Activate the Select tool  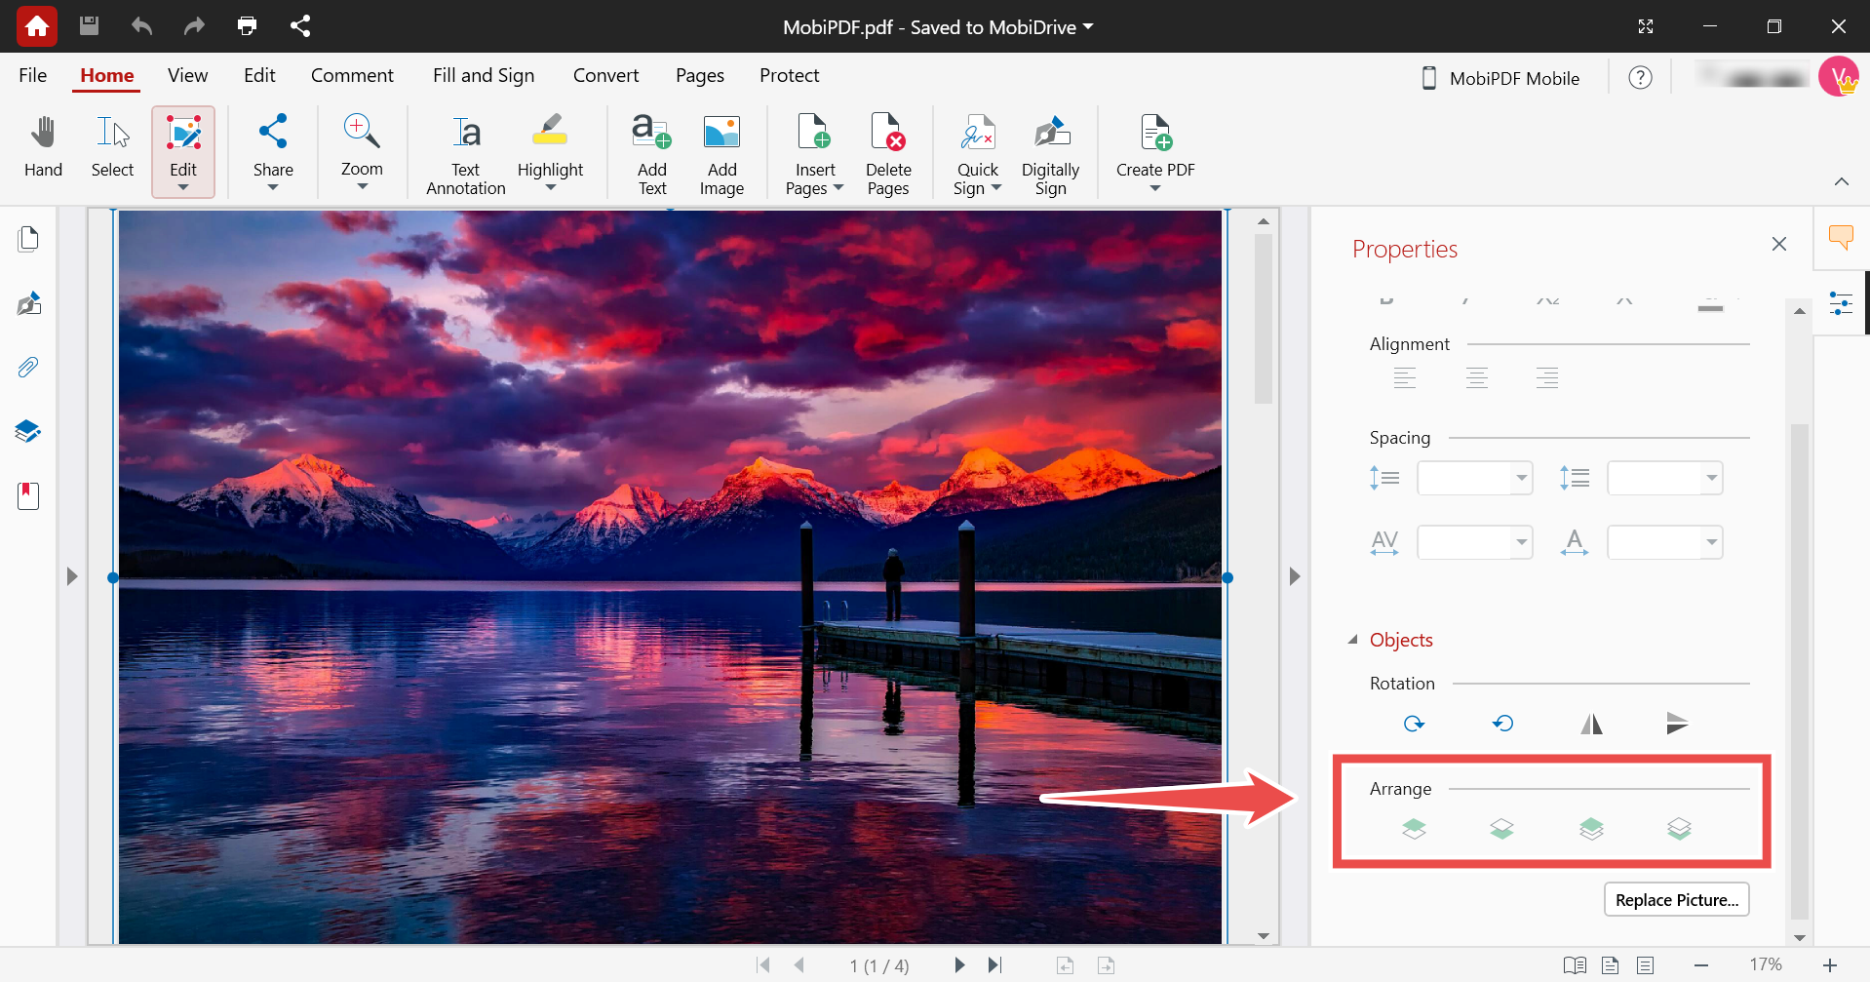click(x=112, y=148)
